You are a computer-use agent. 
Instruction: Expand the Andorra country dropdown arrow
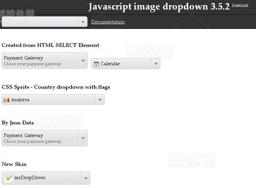click(x=100, y=99)
